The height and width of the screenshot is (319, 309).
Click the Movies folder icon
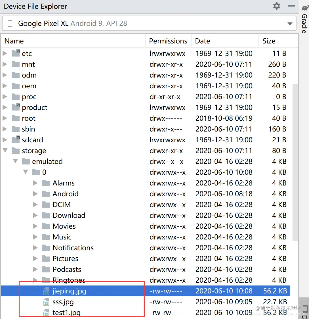click(x=46, y=226)
